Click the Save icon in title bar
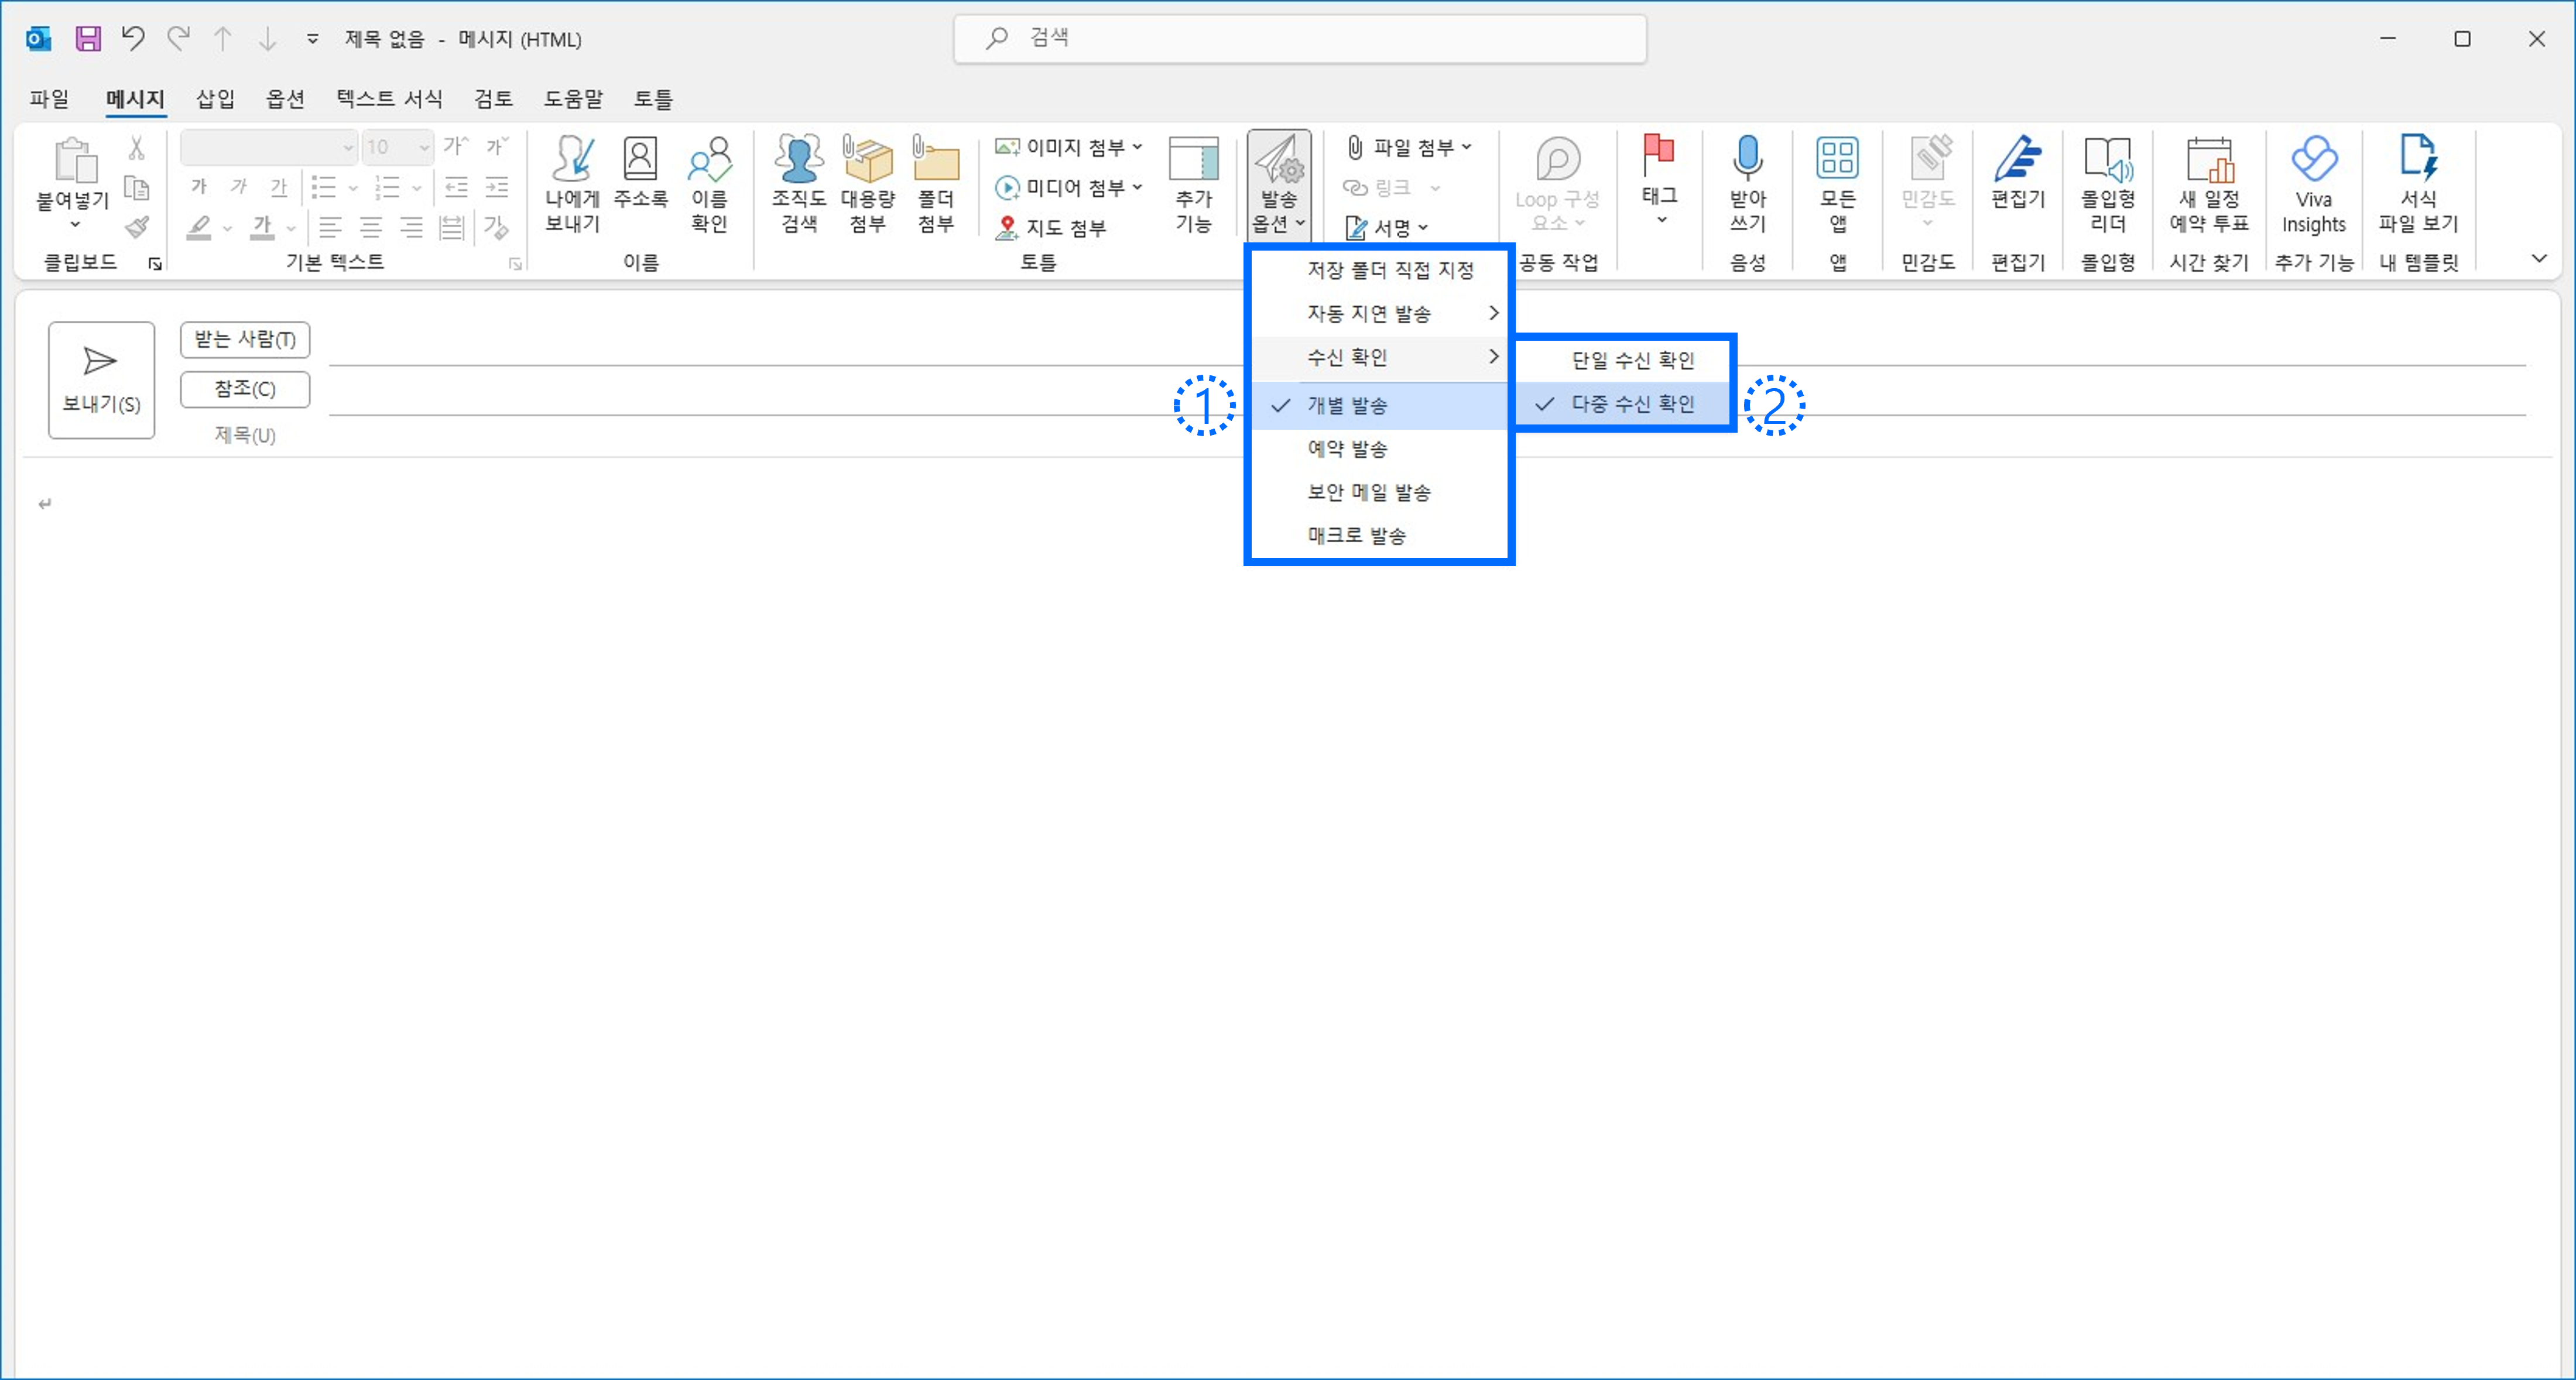Screen dimensions: 2576x1380 pos(88,39)
